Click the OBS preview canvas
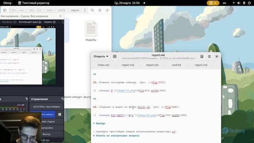Image resolution: width=254 pixels, height=143 pixels. 28,55
